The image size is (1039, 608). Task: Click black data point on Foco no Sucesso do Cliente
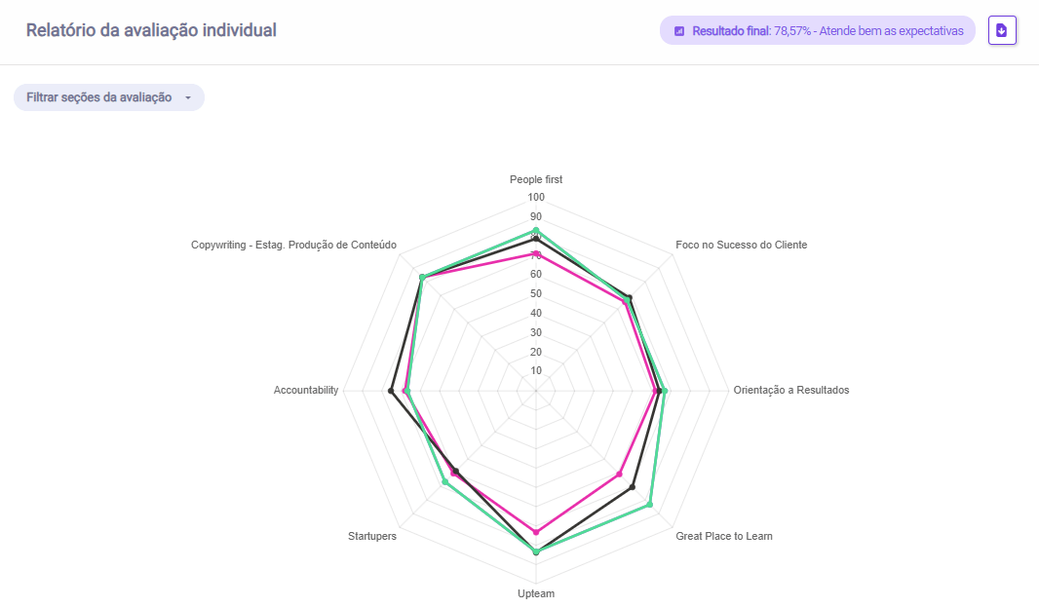pyautogui.click(x=630, y=297)
